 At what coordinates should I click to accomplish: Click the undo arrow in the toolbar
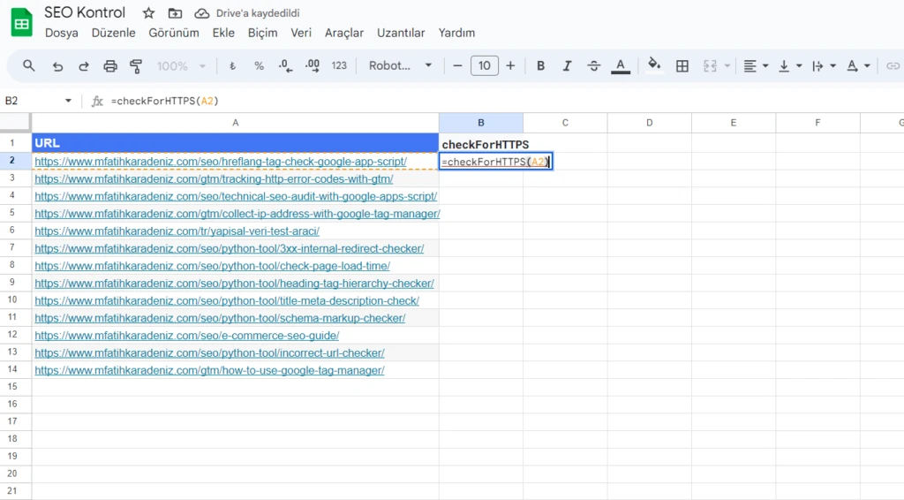point(57,66)
